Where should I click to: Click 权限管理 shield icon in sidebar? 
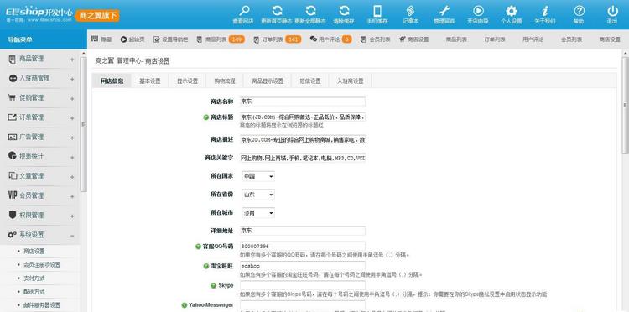click(13, 215)
